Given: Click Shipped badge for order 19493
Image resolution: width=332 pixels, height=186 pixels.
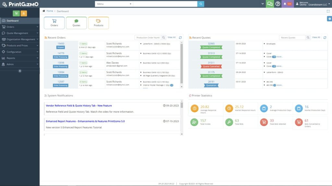Looking at the screenshot, I should click(x=61, y=47).
